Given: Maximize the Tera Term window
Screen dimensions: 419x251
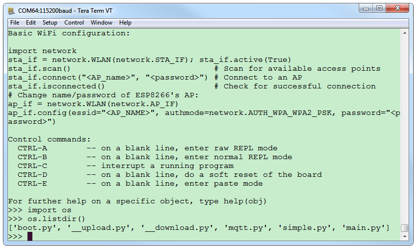Looking at the screenshot, I should pyautogui.click(x=379, y=8).
